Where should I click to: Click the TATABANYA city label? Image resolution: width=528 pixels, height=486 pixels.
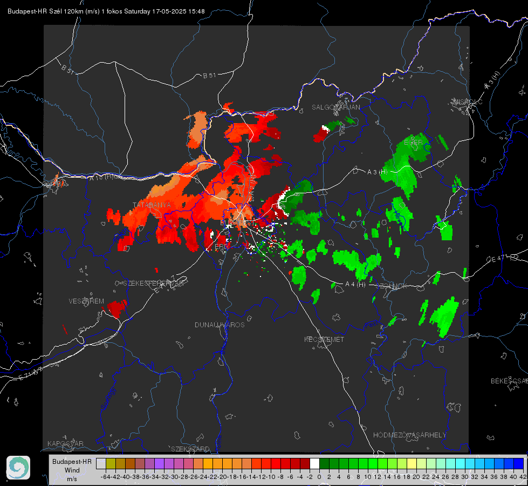coord(152,205)
